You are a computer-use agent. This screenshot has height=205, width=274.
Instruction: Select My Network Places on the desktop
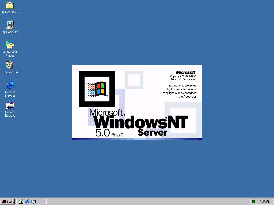10,49
